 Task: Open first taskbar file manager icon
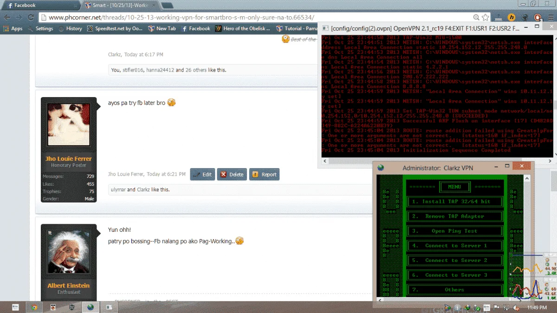coord(15,307)
